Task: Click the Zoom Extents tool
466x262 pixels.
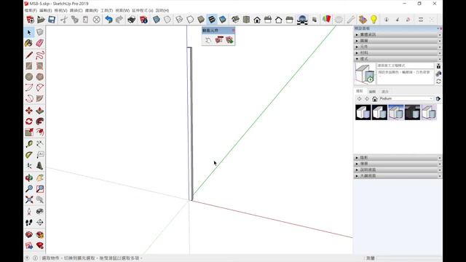Action: tap(29, 199)
